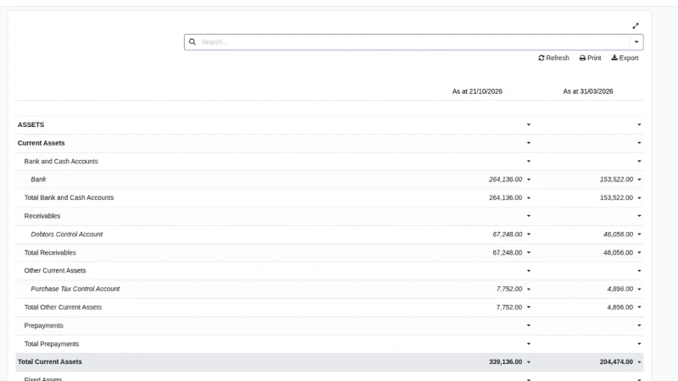Open dropdown next to Bank 264,136.00
The width and height of the screenshot is (678, 381).
528,179
